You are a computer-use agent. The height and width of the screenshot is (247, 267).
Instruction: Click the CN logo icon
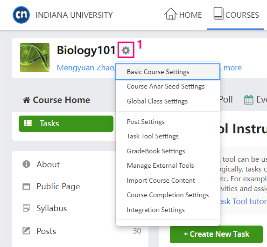tap(21, 15)
